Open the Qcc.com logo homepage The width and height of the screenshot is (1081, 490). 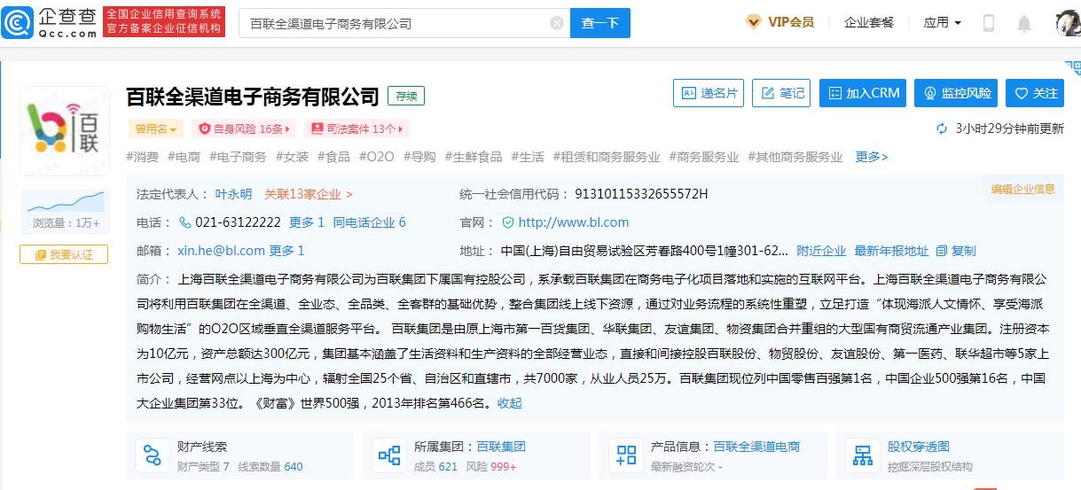click(49, 22)
